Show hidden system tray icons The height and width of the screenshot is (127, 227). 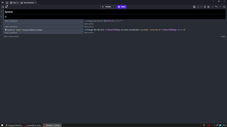tap(214, 125)
